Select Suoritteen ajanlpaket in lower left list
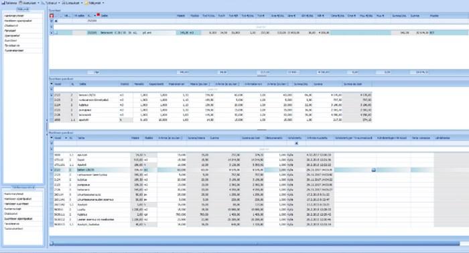Screen dimensions: 469x253 18,219
